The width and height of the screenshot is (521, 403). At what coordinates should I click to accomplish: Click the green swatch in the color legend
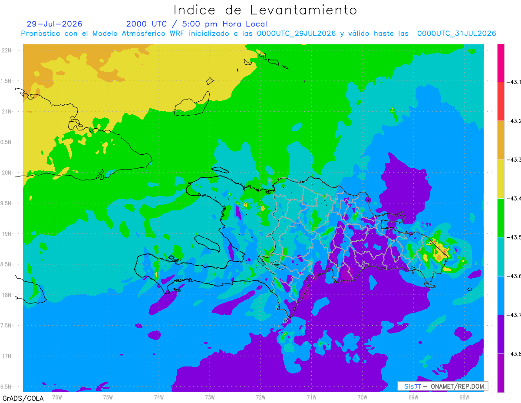point(501,217)
